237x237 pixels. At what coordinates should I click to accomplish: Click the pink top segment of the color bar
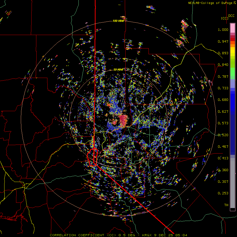pos(233,28)
